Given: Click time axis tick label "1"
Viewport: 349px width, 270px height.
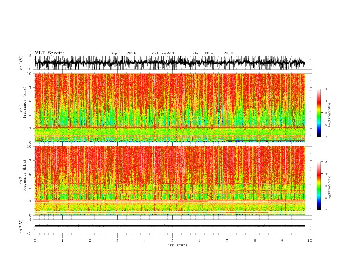Looking at the screenshot, I should 62,240.
